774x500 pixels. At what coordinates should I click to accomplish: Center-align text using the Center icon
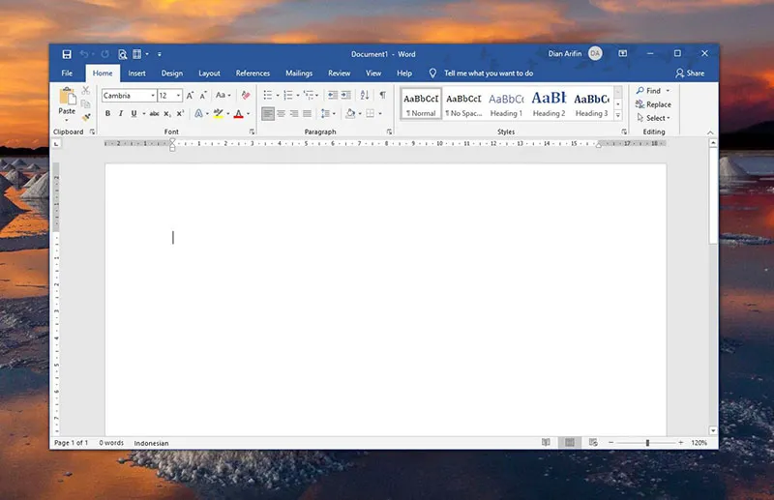click(281, 114)
